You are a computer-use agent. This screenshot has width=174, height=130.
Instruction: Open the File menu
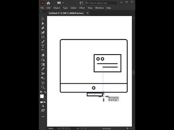coord(42,8)
